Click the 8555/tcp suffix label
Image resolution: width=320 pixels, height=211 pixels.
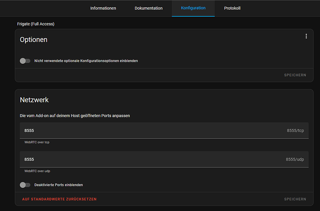pyautogui.click(x=295, y=130)
